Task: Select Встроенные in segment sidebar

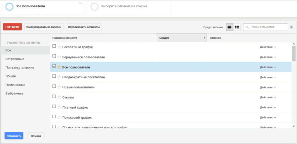Action: coord(15,59)
